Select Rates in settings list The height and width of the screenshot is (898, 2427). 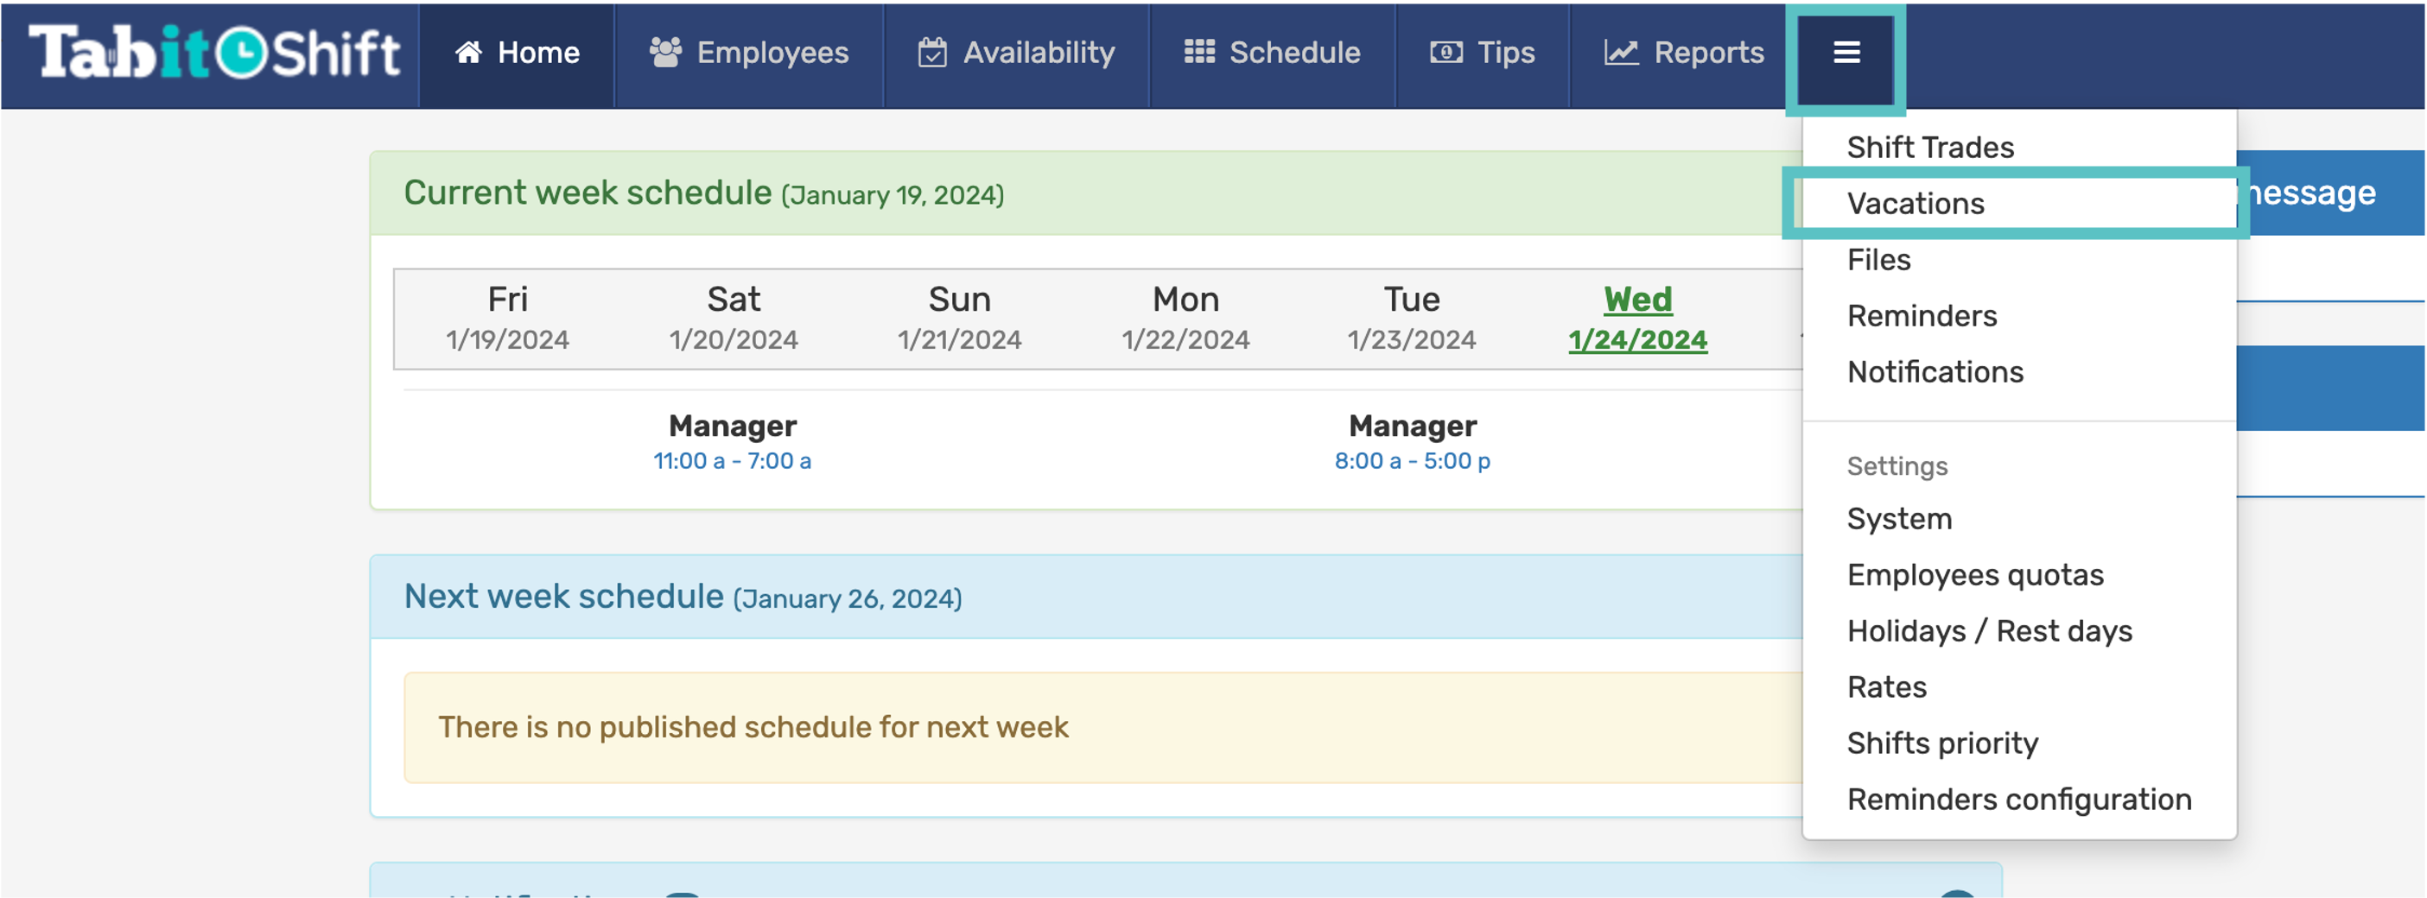[x=1886, y=687]
